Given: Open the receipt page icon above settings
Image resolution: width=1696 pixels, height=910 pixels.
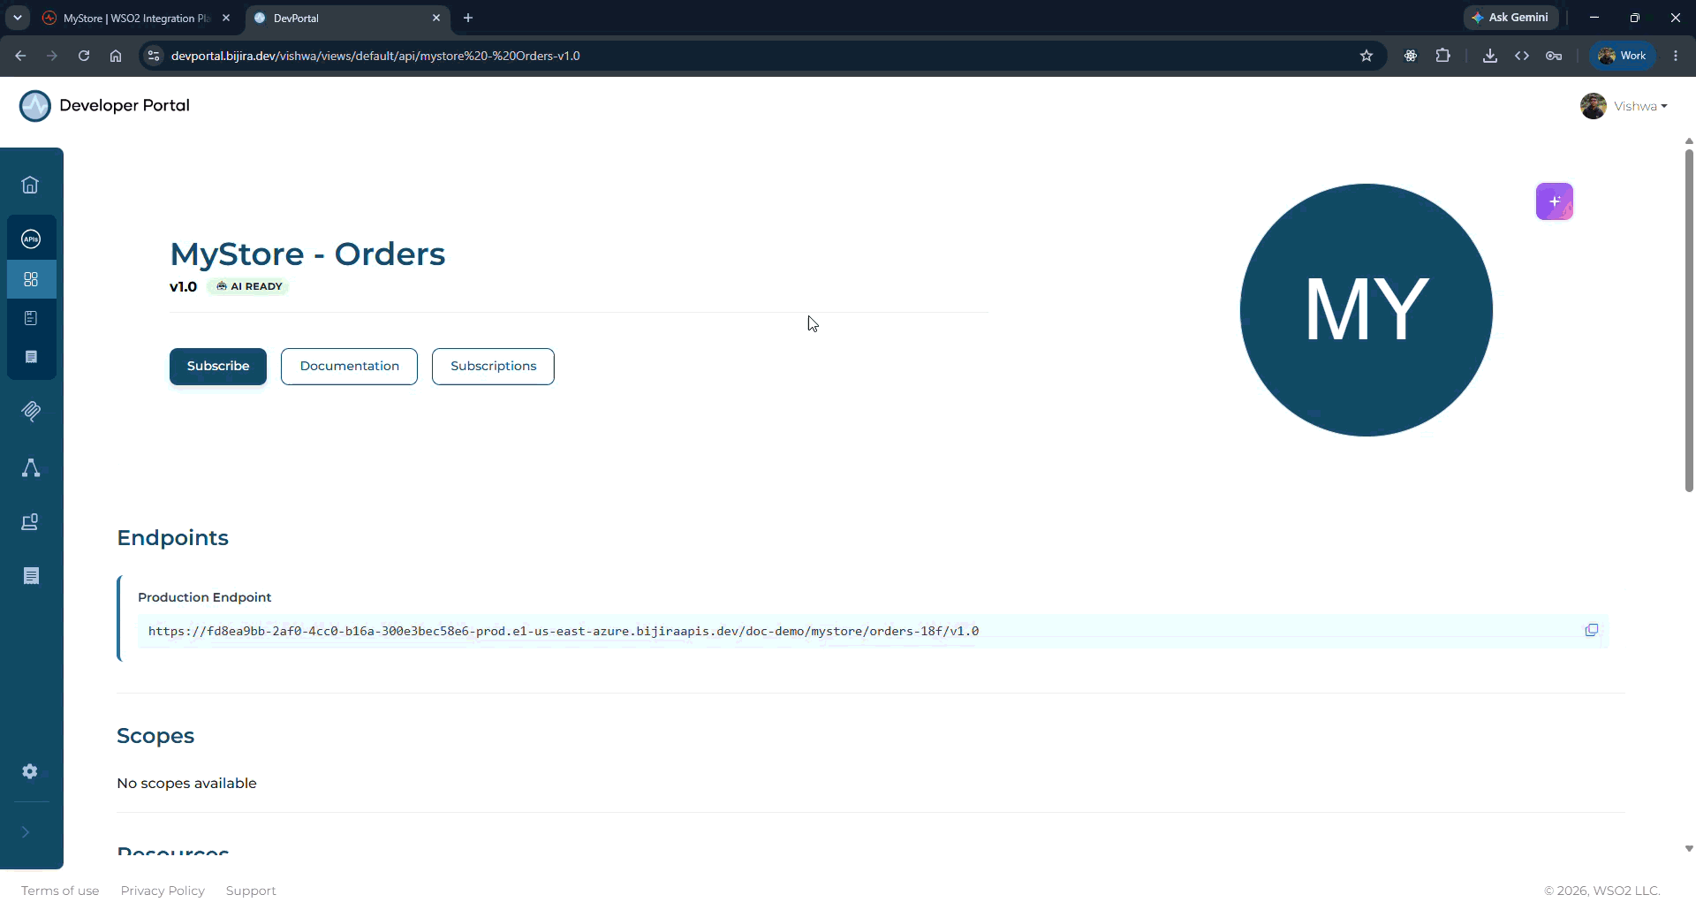Looking at the screenshot, I should [x=31, y=576].
